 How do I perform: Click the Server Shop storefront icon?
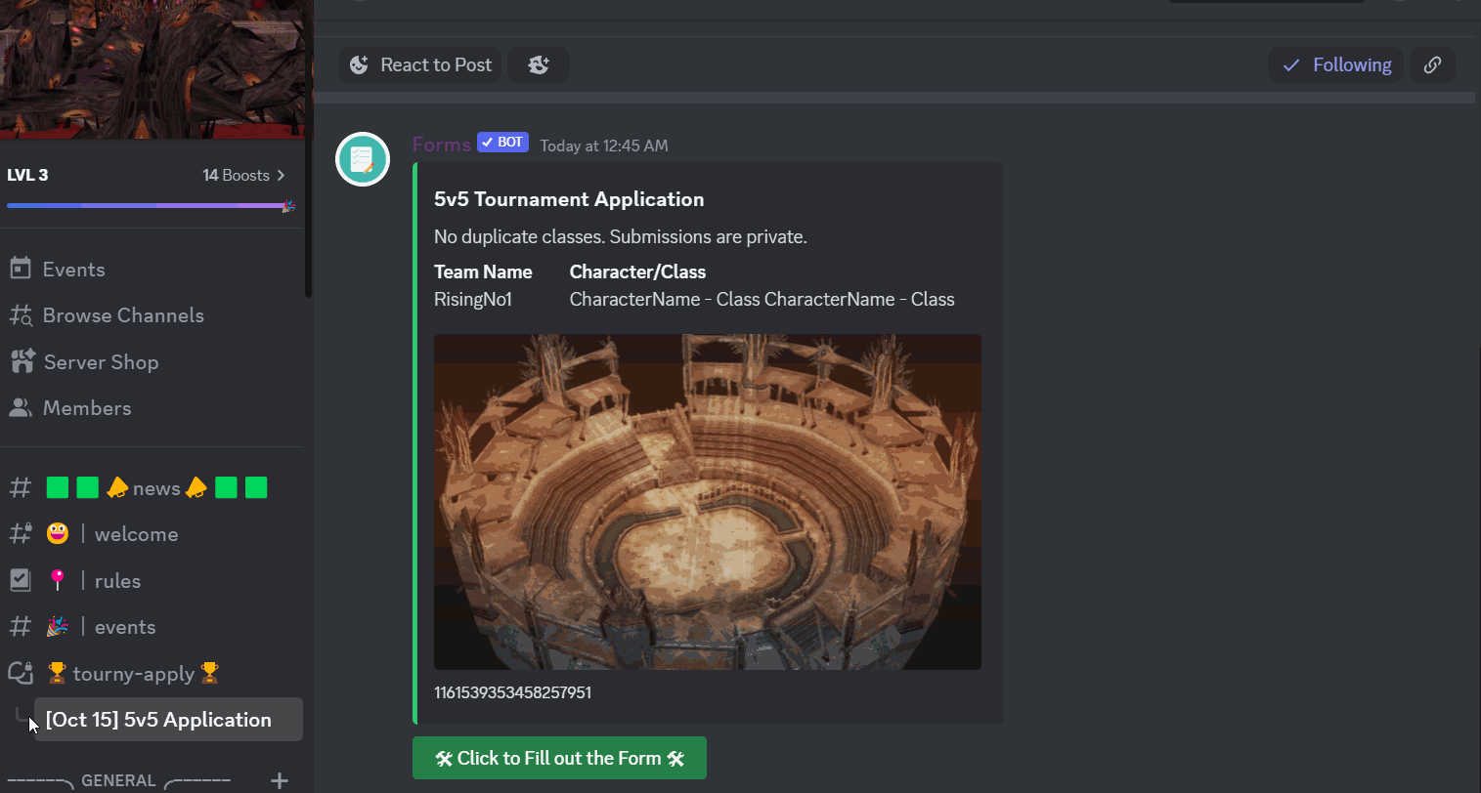pos(22,361)
